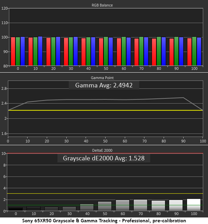Click the DeltaE 2000 chart title

[102, 150]
